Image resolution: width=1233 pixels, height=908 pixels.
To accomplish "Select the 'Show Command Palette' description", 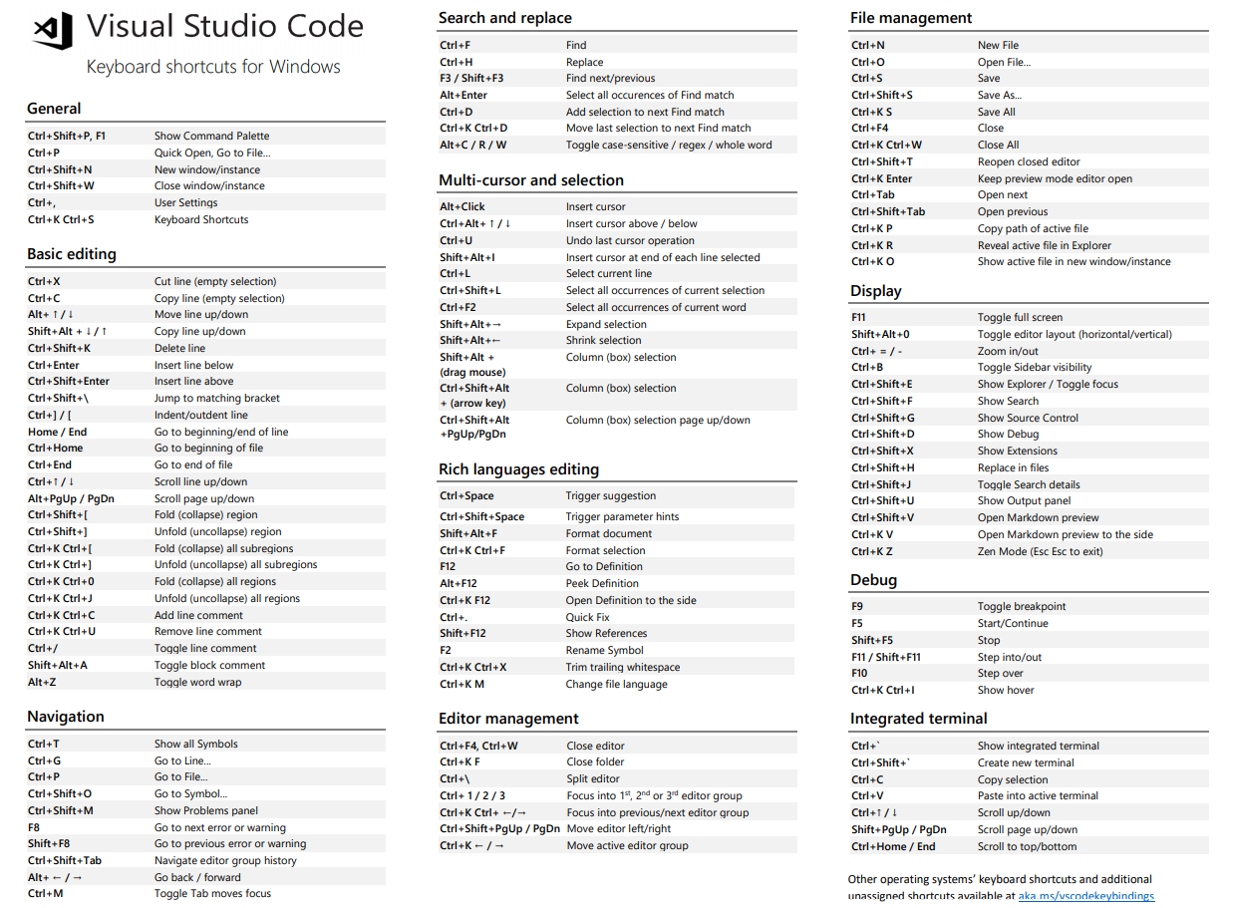I will coord(211,136).
